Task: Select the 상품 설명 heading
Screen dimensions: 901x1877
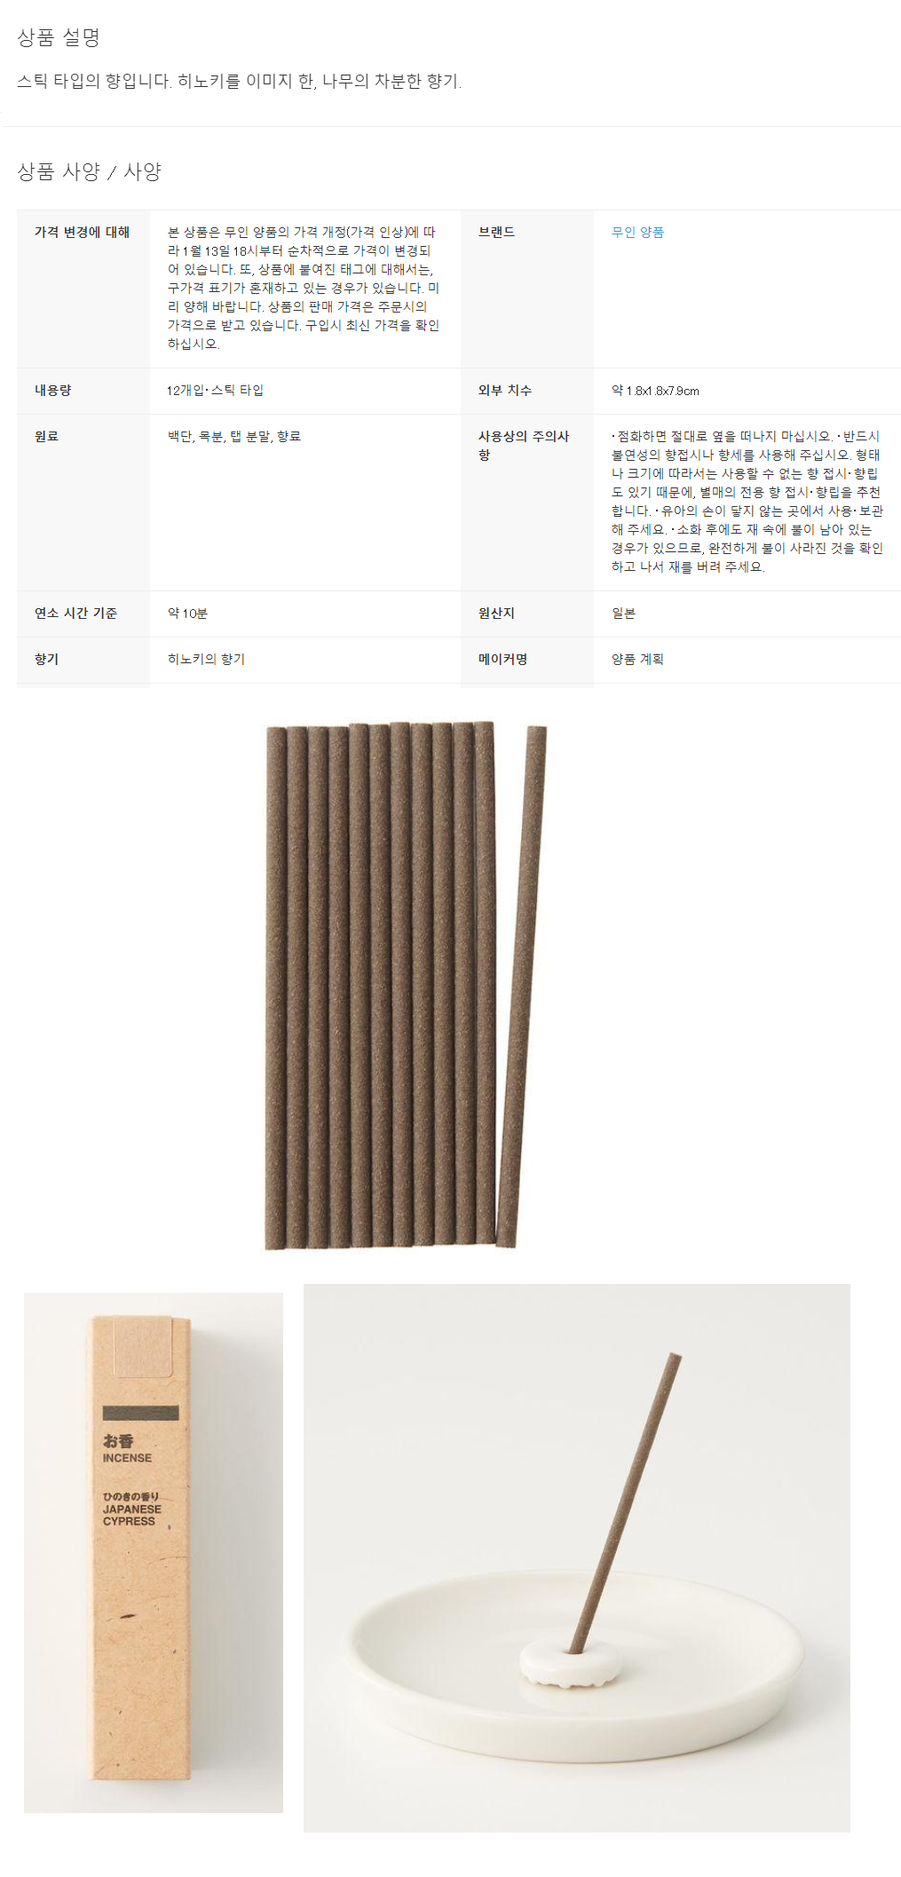Action: (x=59, y=37)
